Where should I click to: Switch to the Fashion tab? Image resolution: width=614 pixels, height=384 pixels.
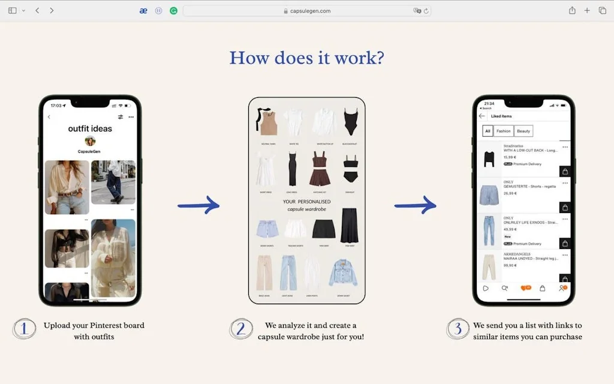(504, 131)
